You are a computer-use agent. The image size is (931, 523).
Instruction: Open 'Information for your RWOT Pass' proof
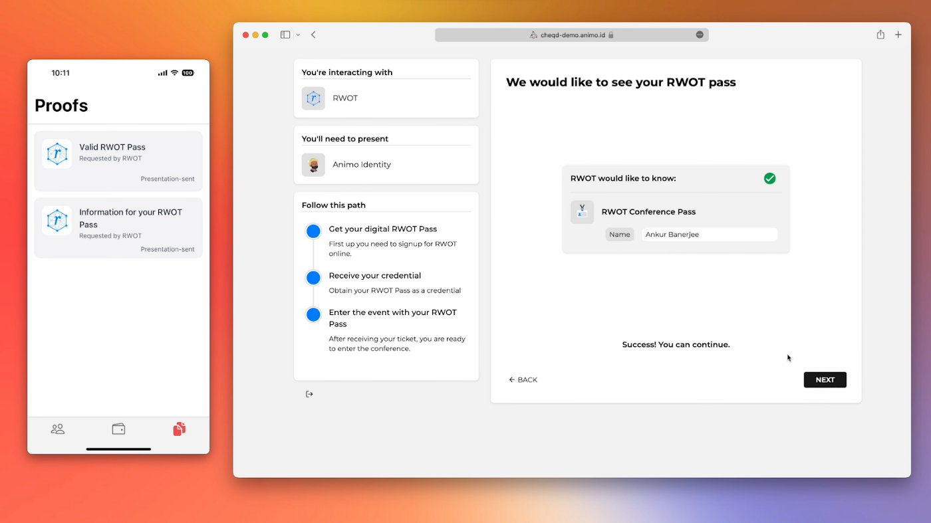pyautogui.click(x=118, y=227)
